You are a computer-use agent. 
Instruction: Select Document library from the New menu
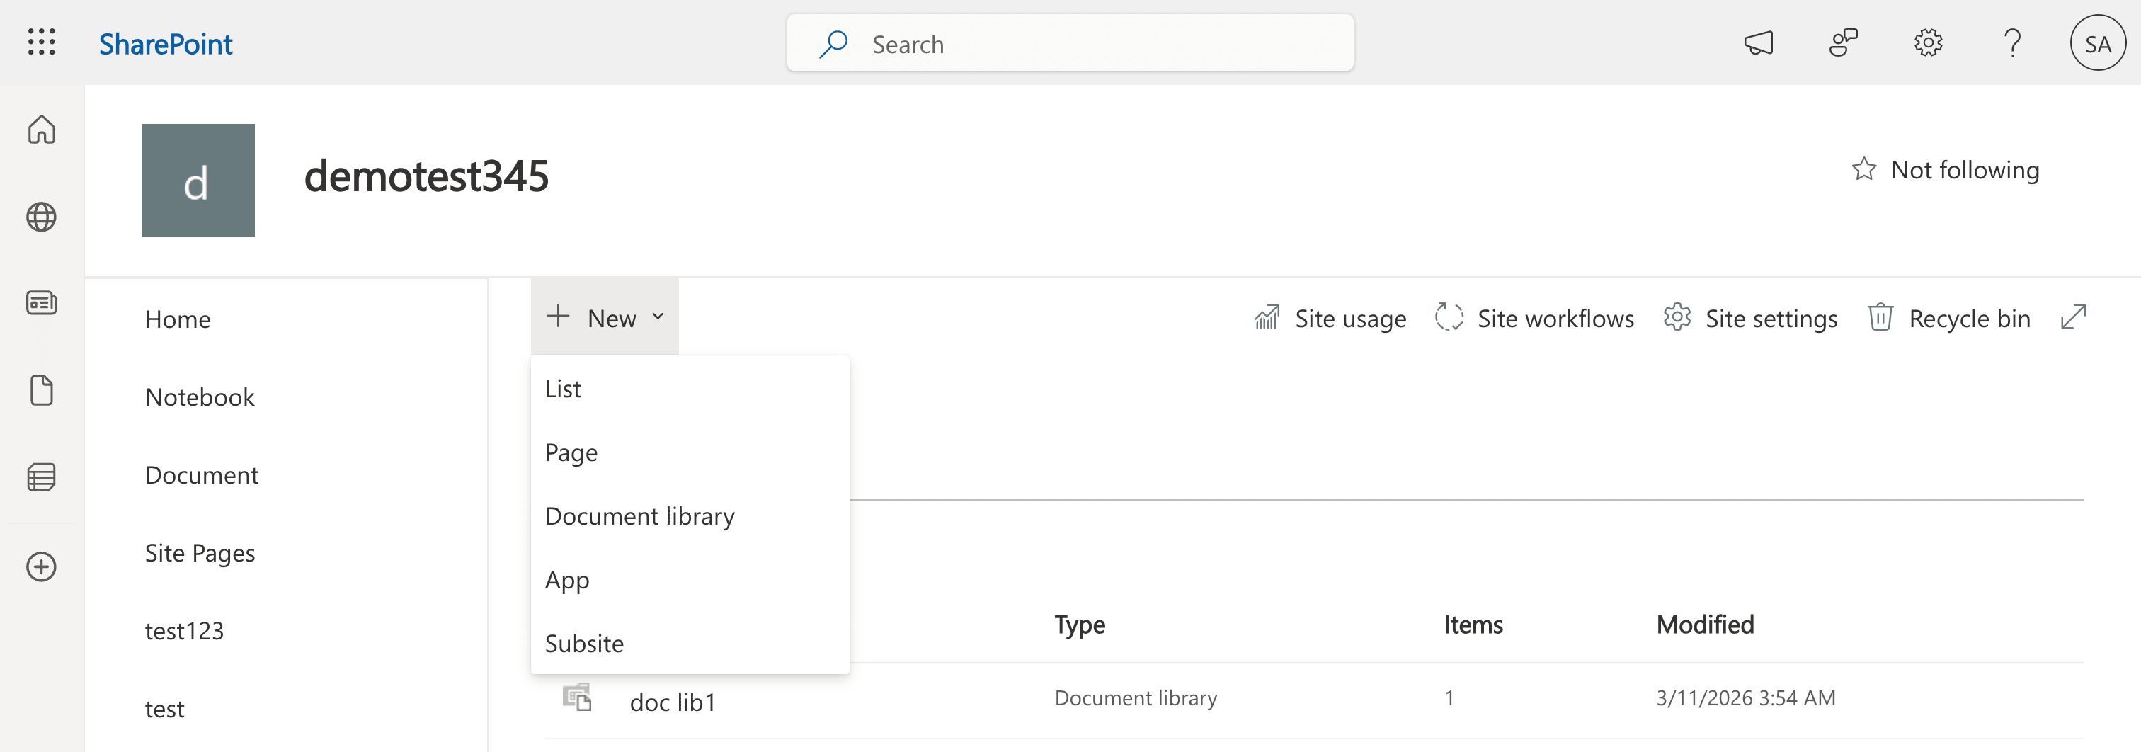coord(640,515)
